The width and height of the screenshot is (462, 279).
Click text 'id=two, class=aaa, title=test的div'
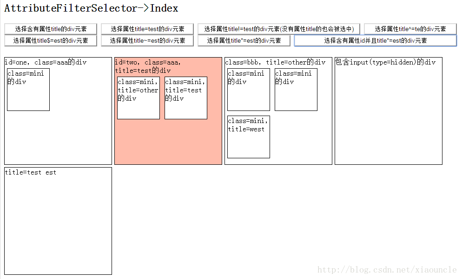point(148,66)
